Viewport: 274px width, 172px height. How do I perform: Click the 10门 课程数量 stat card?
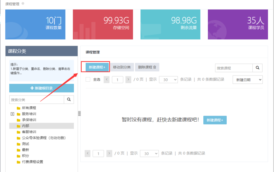tap(35, 24)
